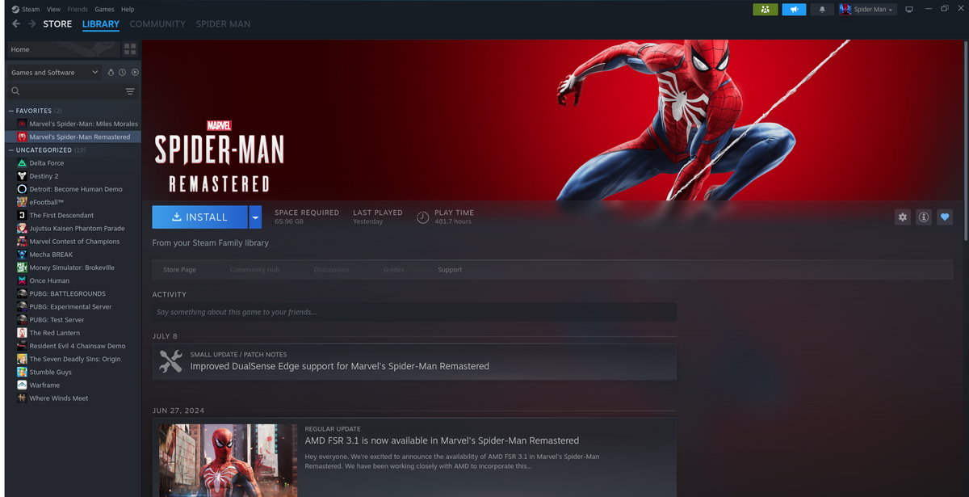Select Marvel's Spider-Man Remastered in Favorites
The image size is (969, 497).
[73, 137]
